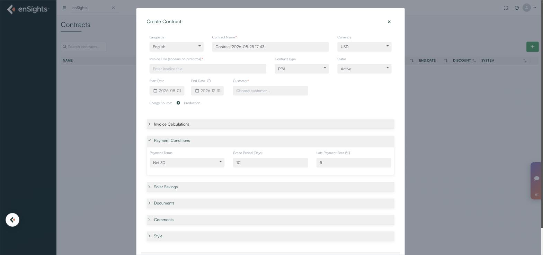This screenshot has width=543, height=255.
Task: Expand the Invoice Calculations section
Action: 270,124
